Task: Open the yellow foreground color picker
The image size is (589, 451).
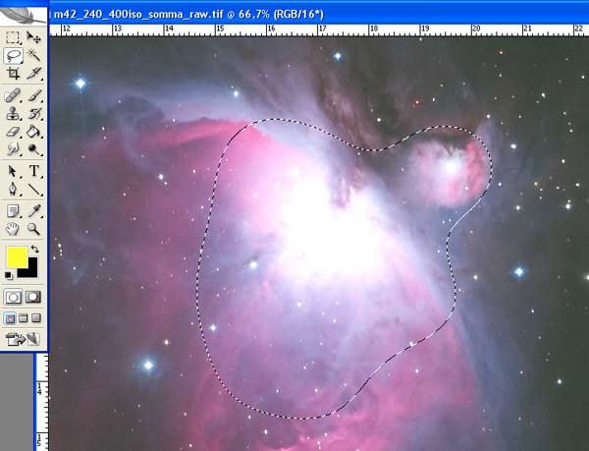Action: (18, 257)
